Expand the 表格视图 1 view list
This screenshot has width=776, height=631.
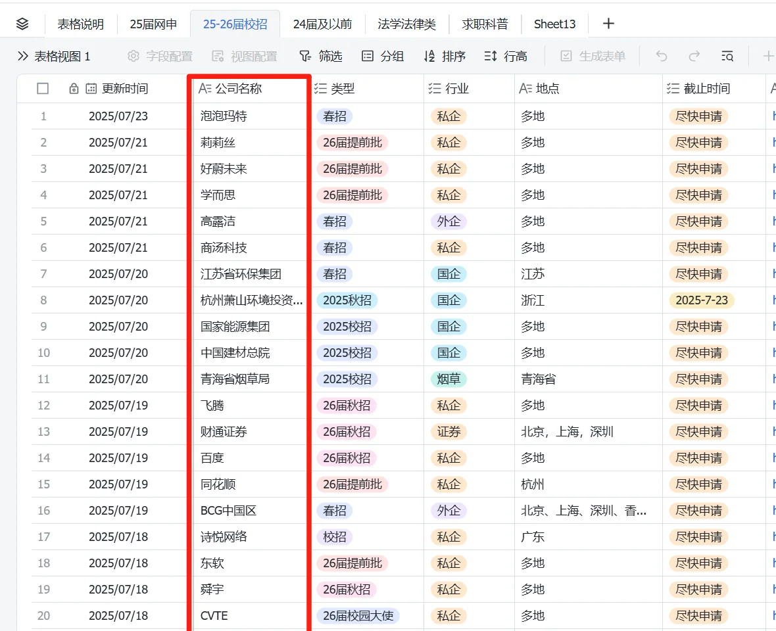(53, 57)
